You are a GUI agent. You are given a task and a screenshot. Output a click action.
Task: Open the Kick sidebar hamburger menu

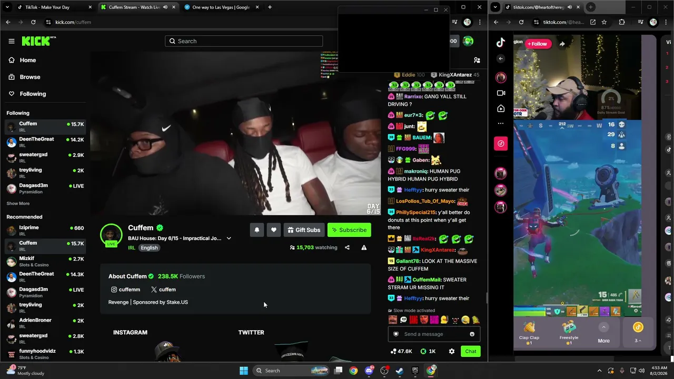coord(12,41)
